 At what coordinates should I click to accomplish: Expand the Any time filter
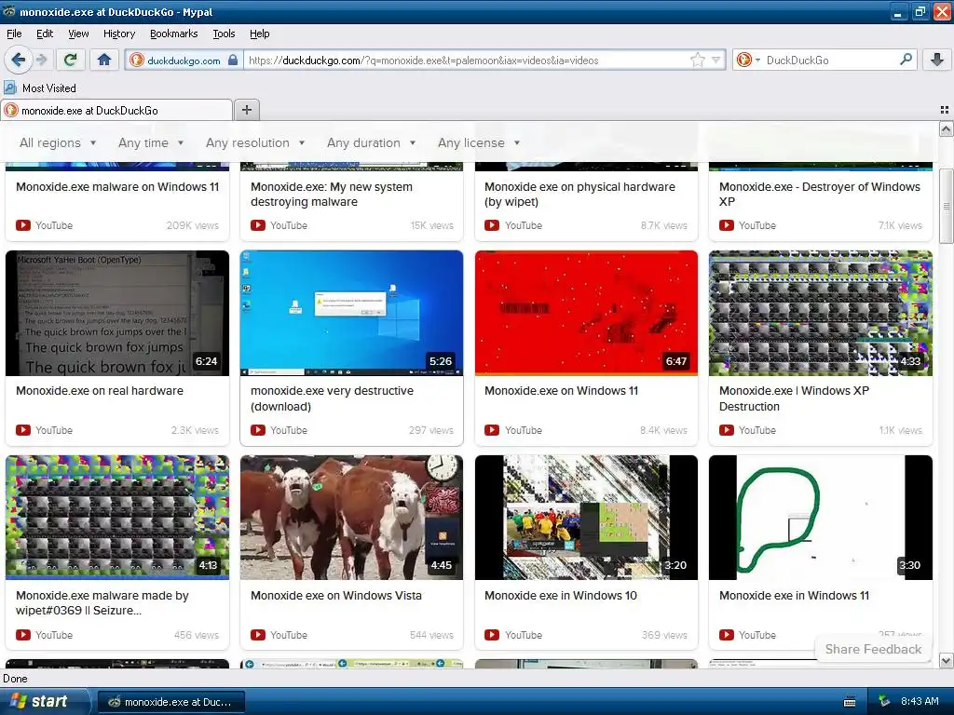tap(151, 142)
